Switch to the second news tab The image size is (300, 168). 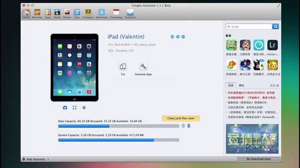(241, 85)
